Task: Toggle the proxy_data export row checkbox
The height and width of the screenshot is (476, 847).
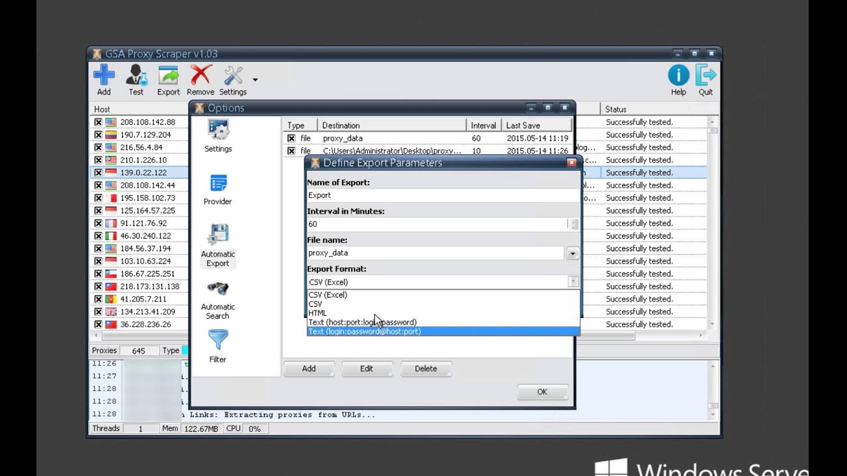Action: [291, 138]
